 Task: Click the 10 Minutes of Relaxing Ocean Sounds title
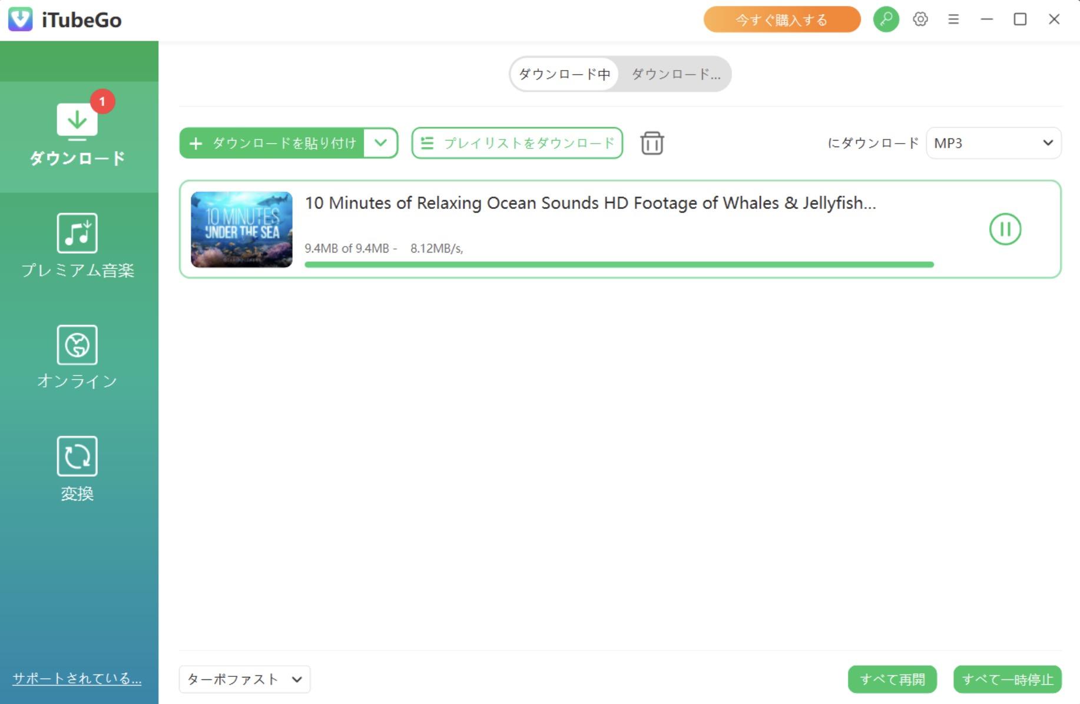tap(590, 203)
